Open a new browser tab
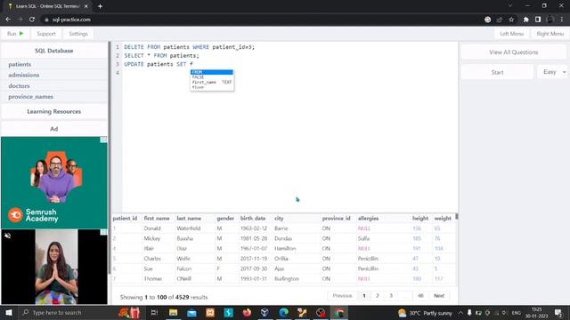Image resolution: width=570 pixels, height=320 pixels. pyautogui.click(x=100, y=6)
